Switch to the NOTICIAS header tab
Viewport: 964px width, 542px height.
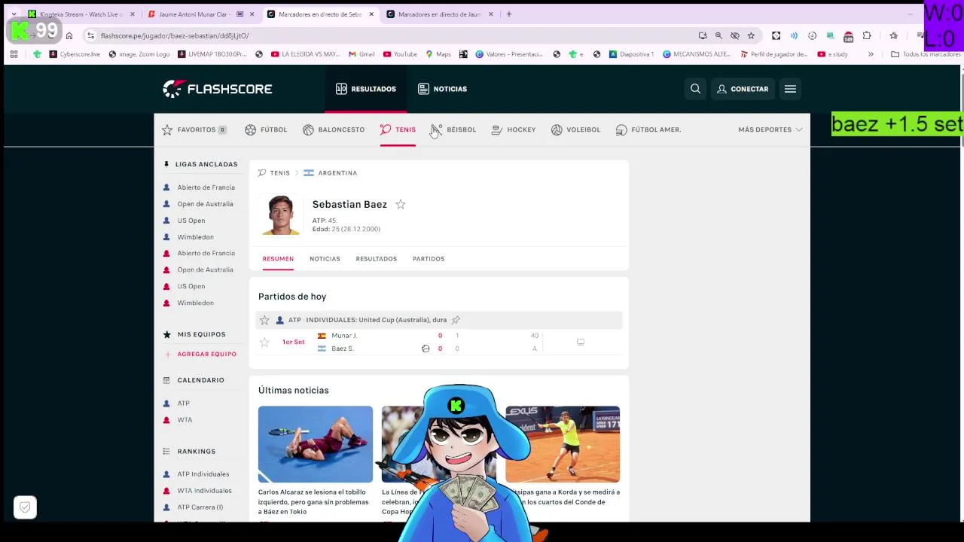[443, 89]
